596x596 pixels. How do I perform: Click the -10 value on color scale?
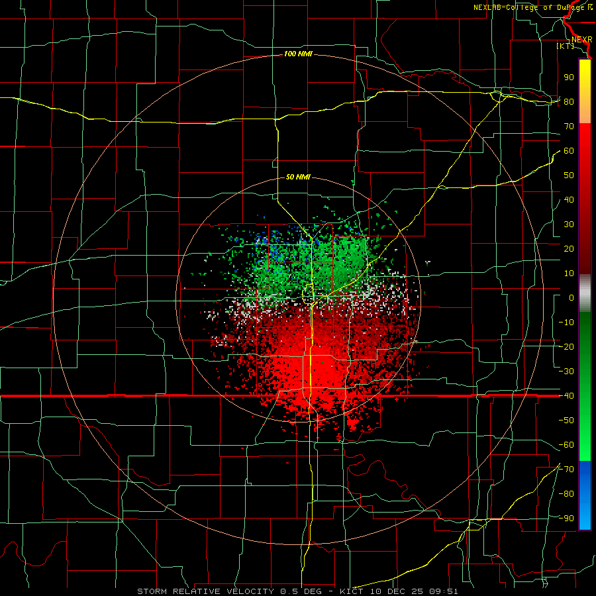(x=566, y=323)
